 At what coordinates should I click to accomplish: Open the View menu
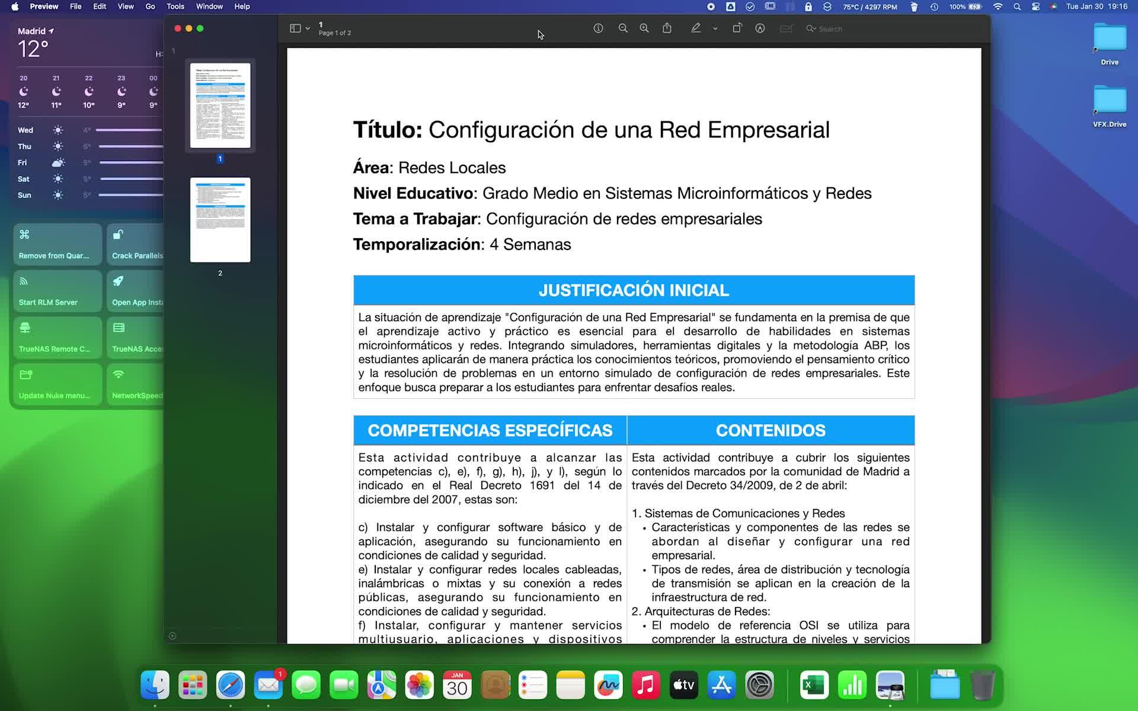click(125, 7)
